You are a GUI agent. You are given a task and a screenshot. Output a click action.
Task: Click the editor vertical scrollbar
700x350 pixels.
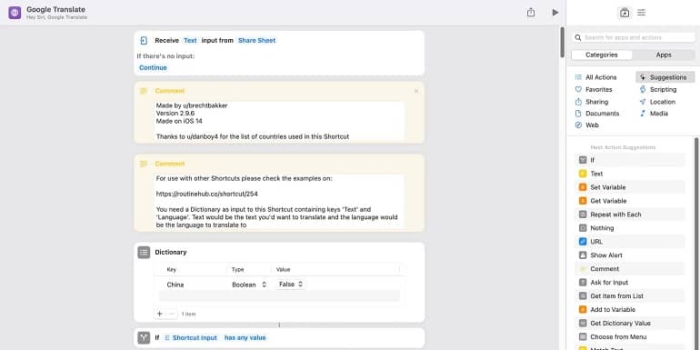pos(562,43)
